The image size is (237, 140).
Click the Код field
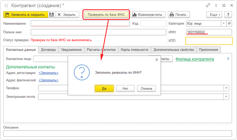[x=153, y=23]
